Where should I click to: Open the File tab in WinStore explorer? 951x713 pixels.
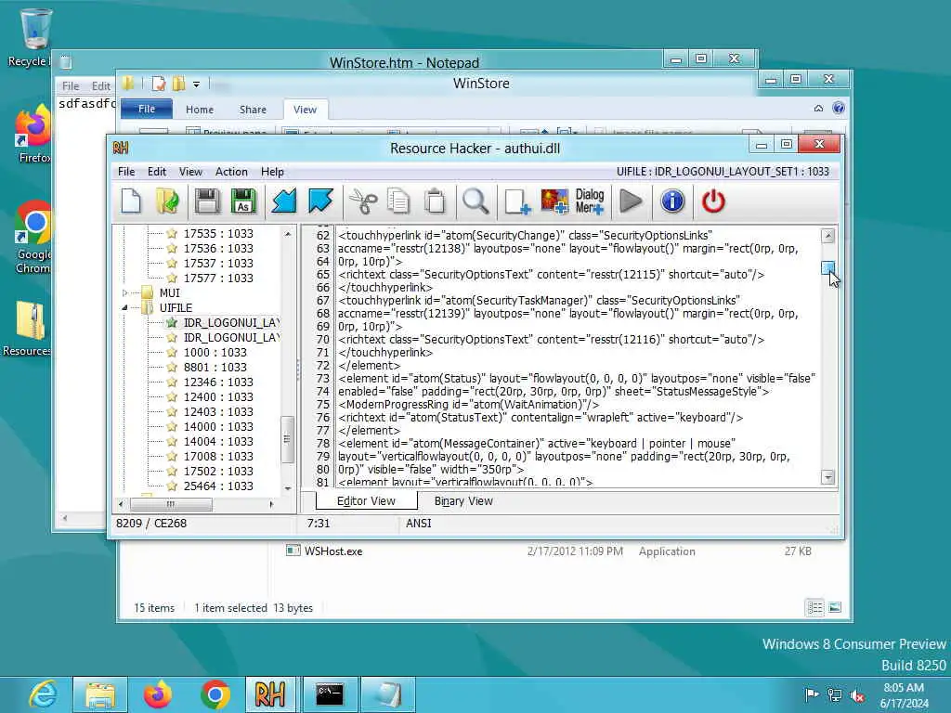click(146, 110)
